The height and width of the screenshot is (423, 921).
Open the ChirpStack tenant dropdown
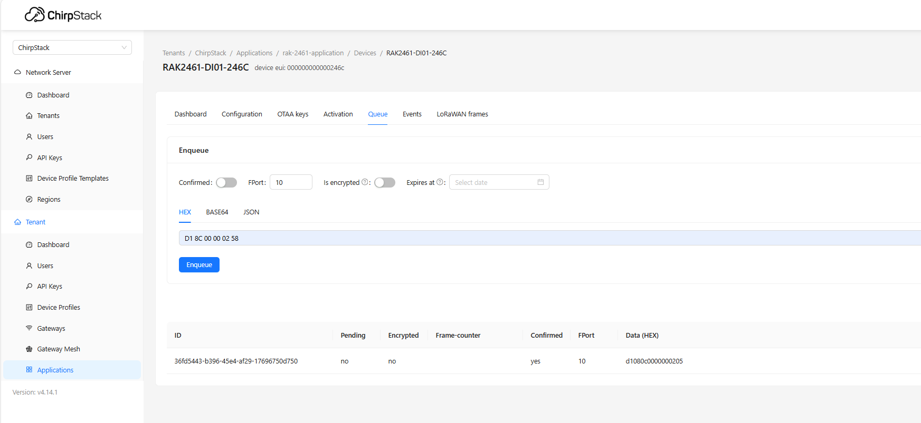72,47
